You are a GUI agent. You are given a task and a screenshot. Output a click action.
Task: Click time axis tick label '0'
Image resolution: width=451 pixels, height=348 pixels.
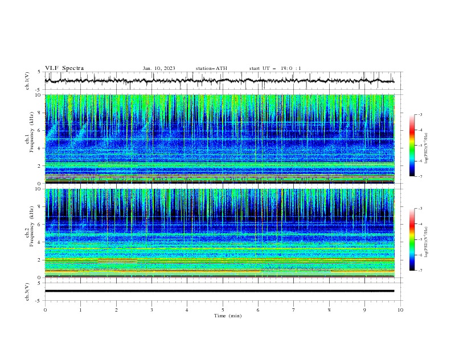[45, 310]
